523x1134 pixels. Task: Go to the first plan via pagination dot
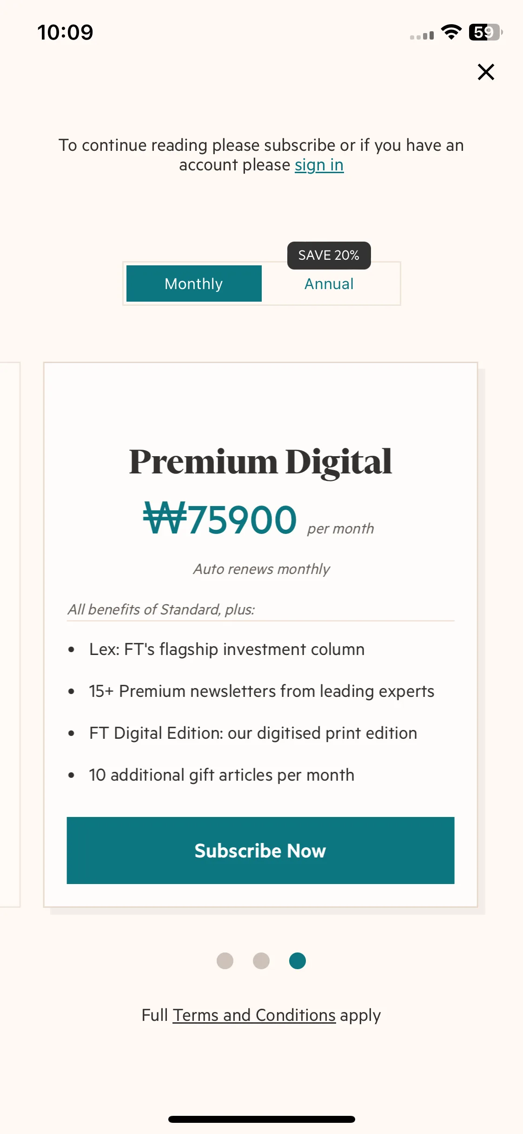[225, 961]
